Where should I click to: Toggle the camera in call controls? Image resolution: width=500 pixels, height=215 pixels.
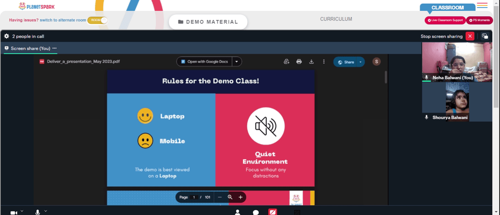[x=13, y=213]
